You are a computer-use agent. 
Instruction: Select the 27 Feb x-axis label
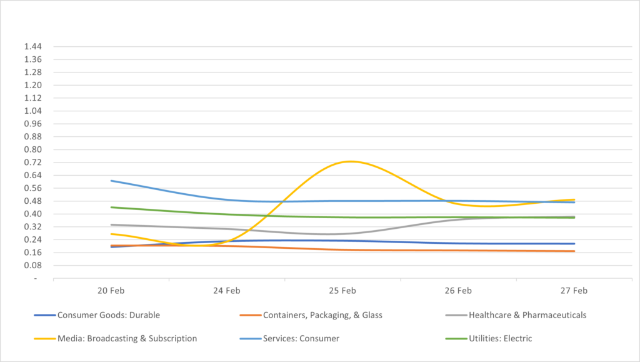click(574, 291)
